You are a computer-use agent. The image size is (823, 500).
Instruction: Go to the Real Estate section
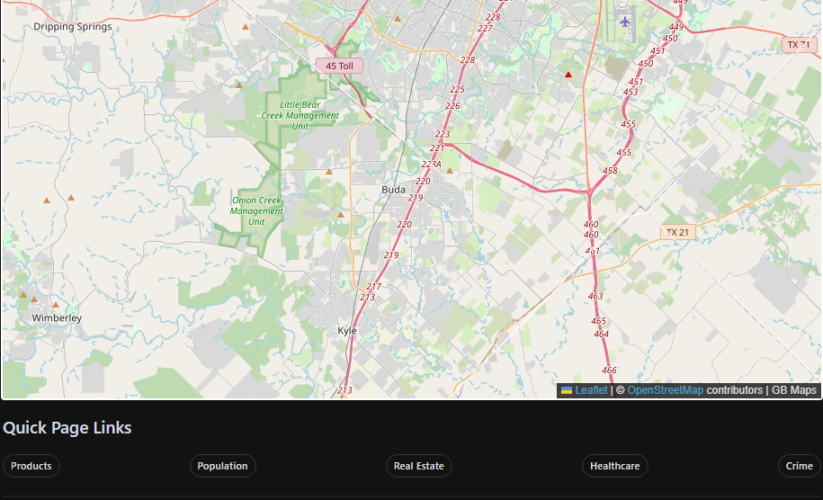(419, 466)
